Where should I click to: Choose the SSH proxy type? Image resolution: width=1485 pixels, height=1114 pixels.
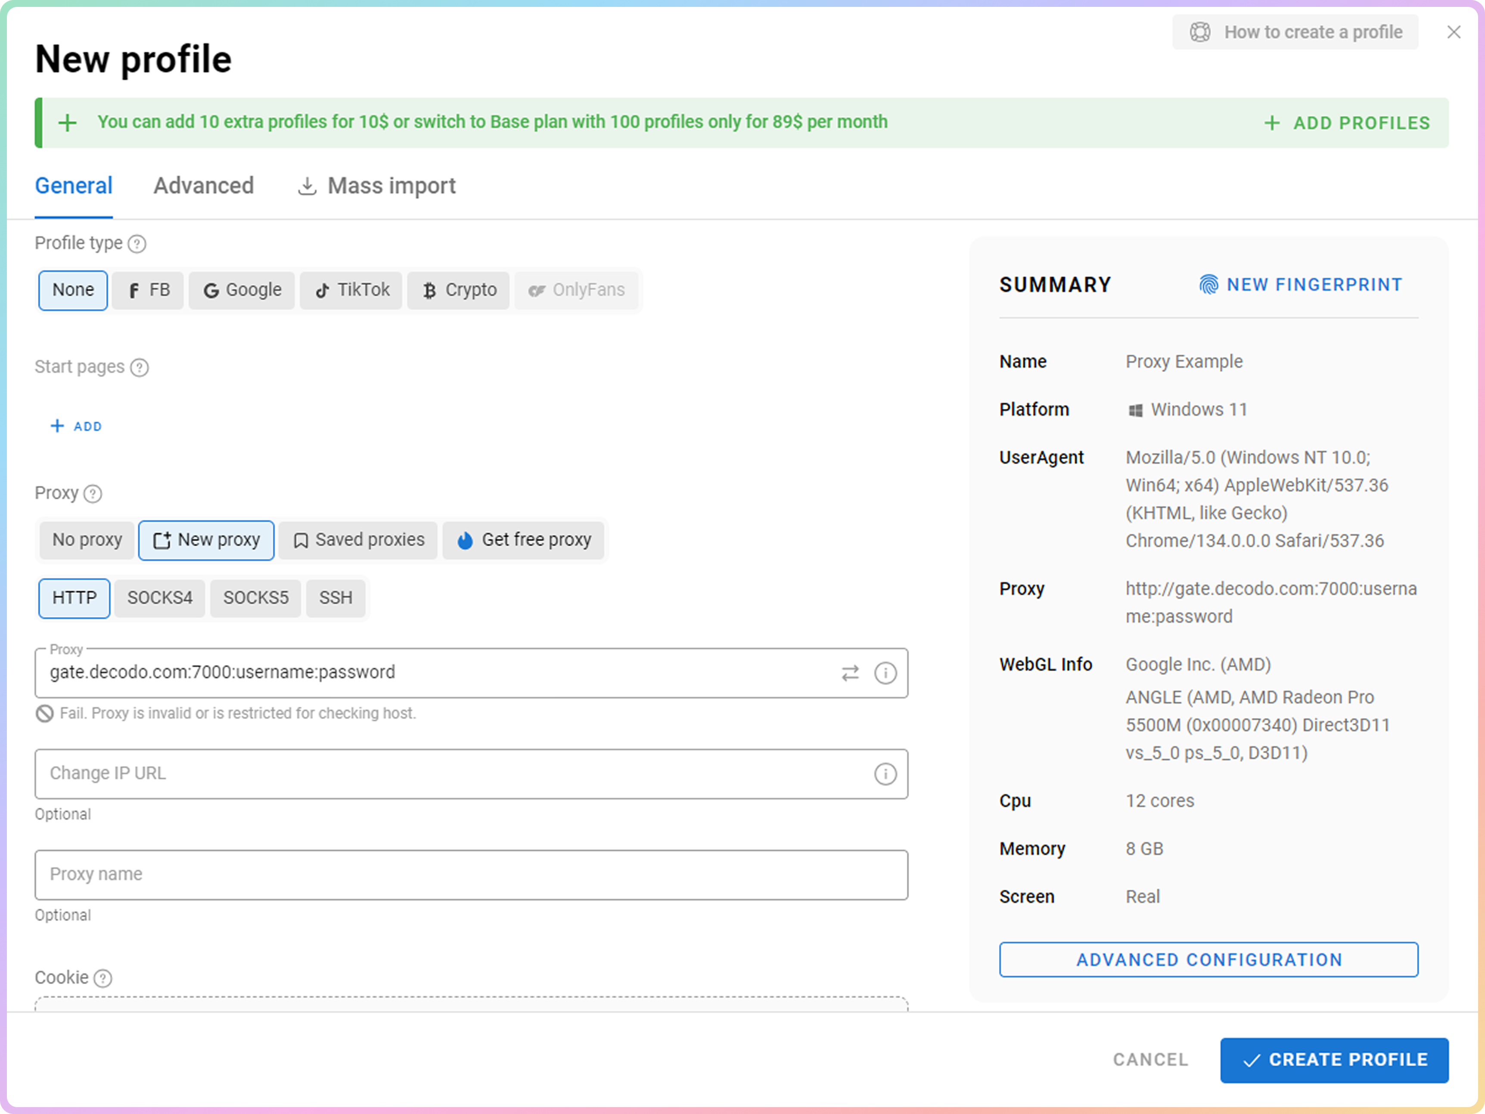(x=335, y=598)
